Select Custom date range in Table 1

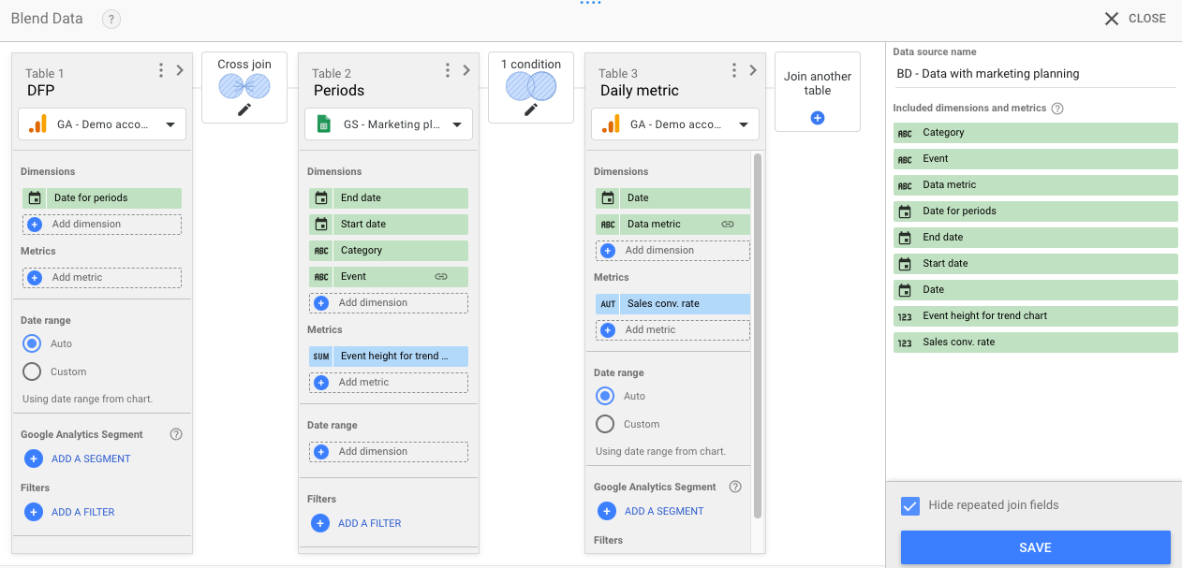pyautogui.click(x=32, y=371)
